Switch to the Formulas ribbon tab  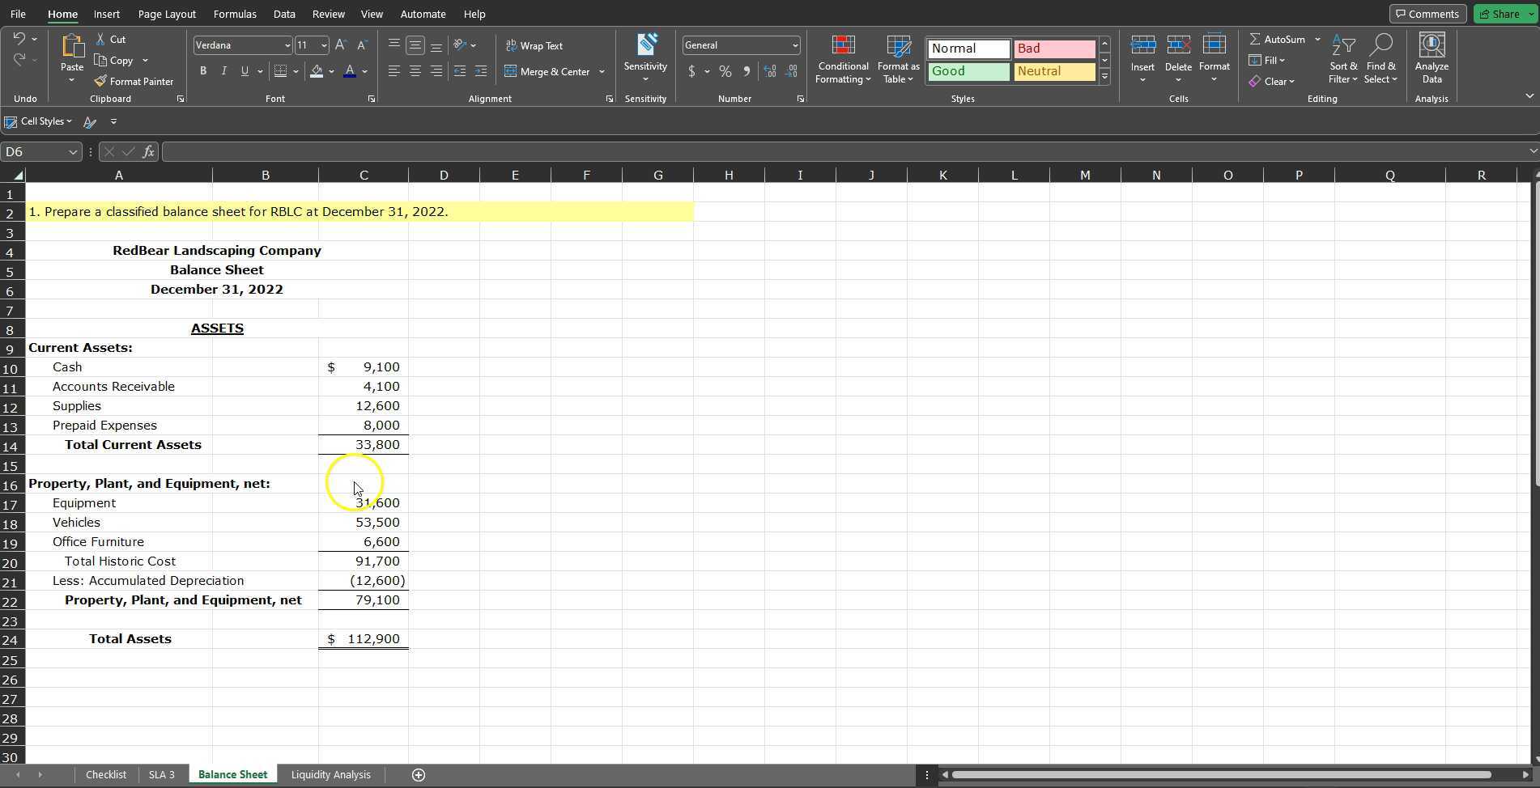[x=235, y=14]
